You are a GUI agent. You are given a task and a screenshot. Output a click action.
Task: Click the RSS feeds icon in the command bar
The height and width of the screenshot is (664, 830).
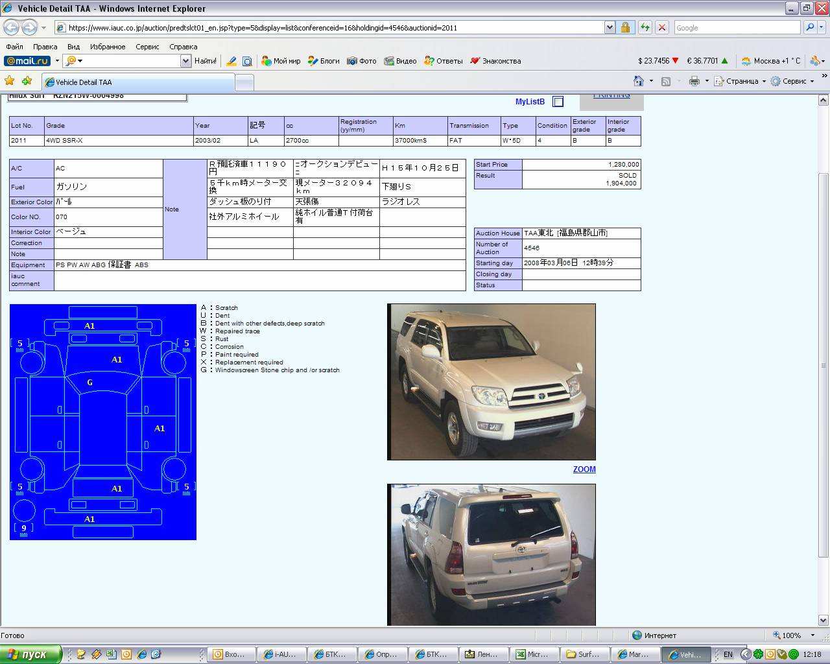666,81
